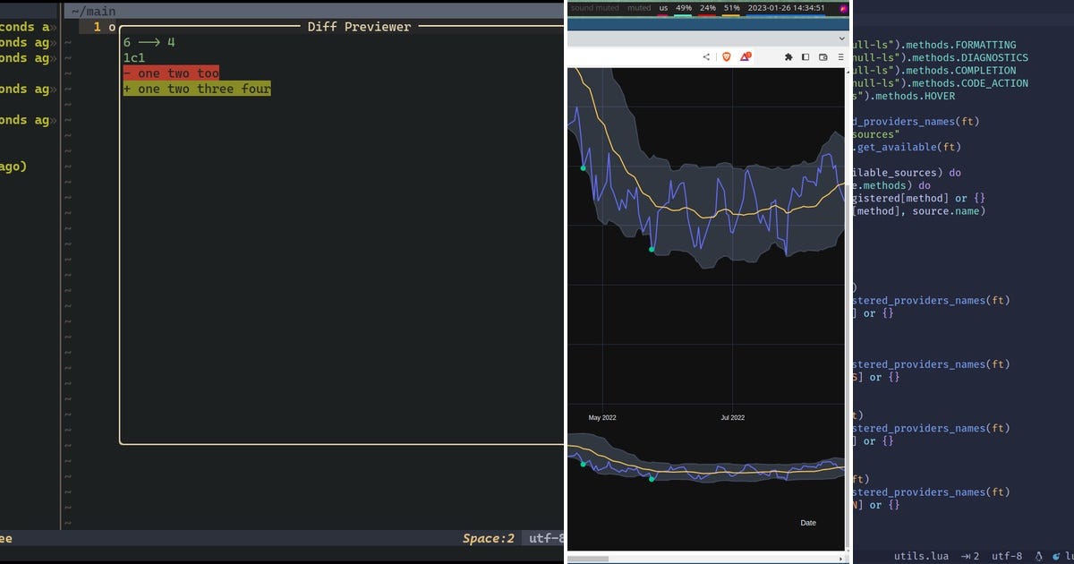Click the Brave Shields icon
This screenshot has height=564, width=1074.
(728, 56)
